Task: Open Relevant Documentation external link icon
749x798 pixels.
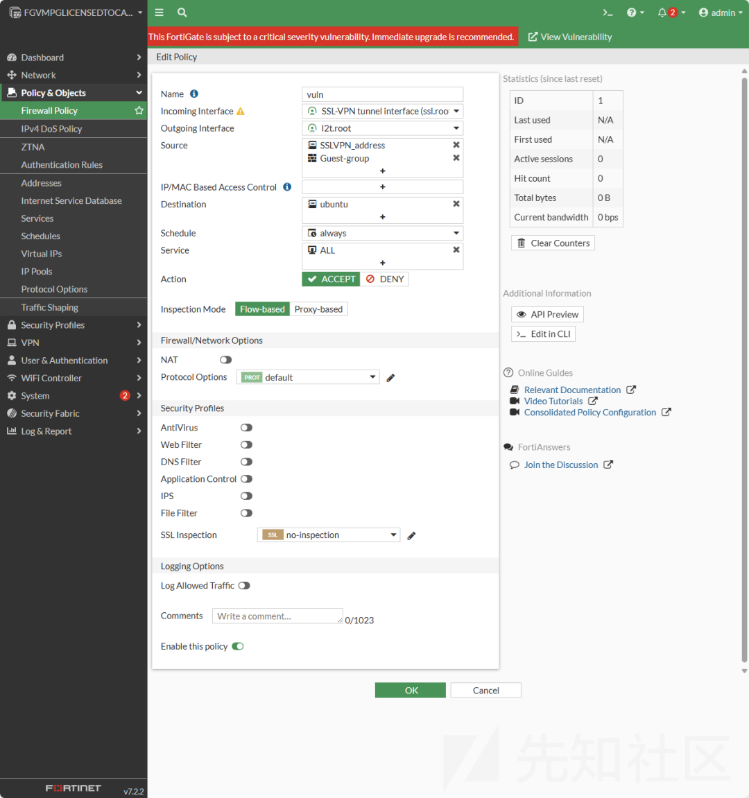Action: click(x=631, y=390)
